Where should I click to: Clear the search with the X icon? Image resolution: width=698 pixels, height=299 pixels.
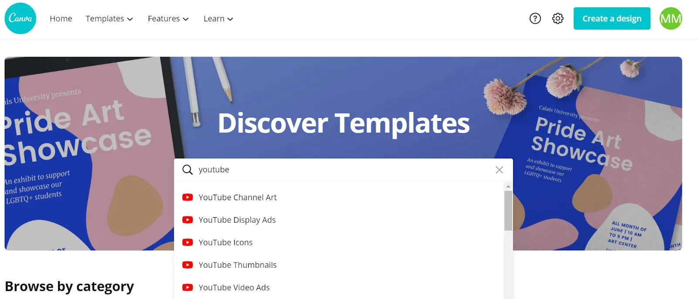(499, 170)
